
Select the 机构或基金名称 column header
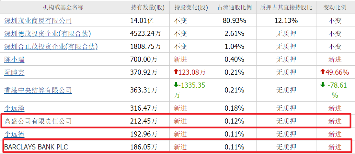63,7
